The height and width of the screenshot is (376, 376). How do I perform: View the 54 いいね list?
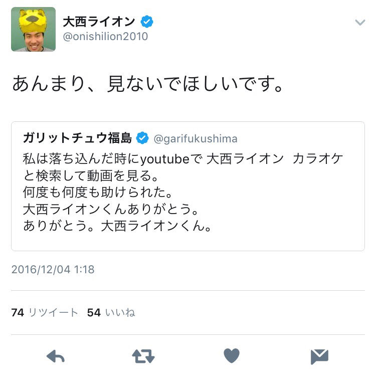111,312
